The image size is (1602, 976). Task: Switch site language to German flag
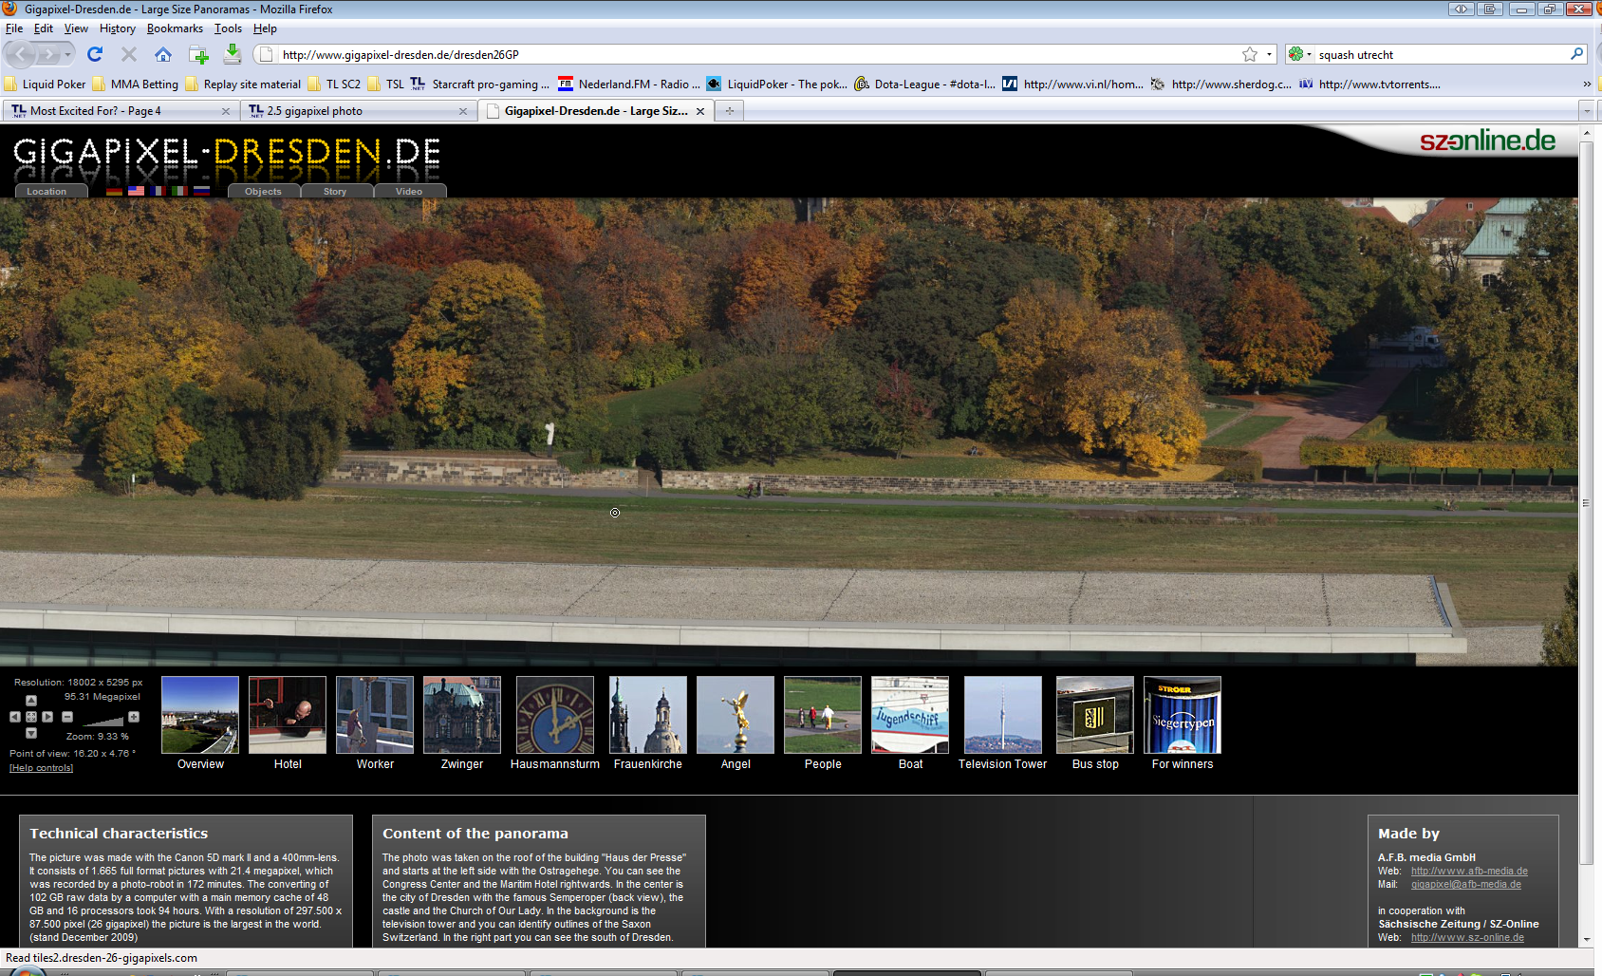pyautogui.click(x=114, y=191)
